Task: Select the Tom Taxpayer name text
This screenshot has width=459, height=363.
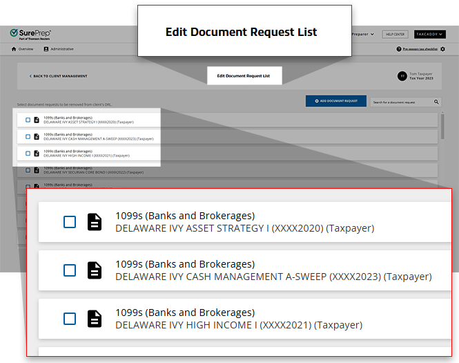Action: (421, 74)
